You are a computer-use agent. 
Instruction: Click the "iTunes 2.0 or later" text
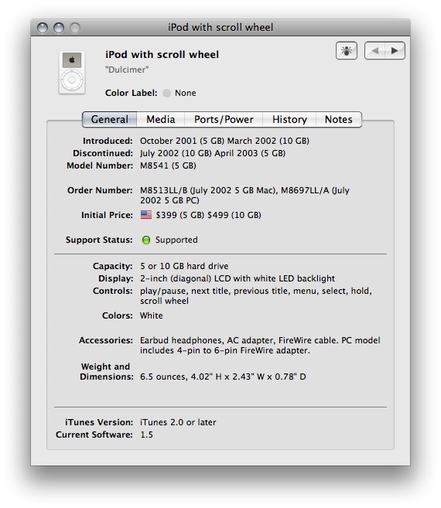tap(178, 422)
